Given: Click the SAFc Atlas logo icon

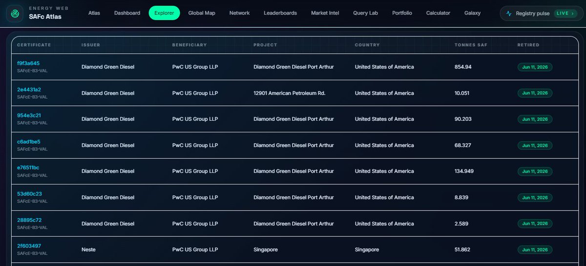Looking at the screenshot, I should 15,13.
